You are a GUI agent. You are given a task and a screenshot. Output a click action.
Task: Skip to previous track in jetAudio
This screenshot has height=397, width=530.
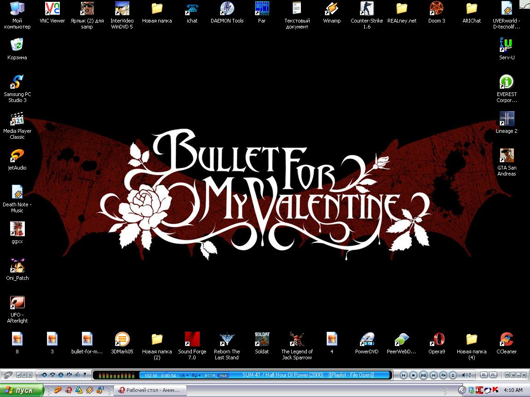point(403,375)
